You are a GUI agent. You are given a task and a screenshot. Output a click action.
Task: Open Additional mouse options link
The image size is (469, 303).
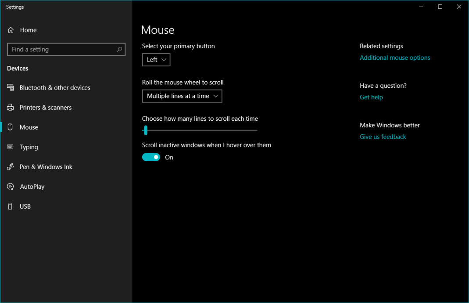click(x=394, y=57)
